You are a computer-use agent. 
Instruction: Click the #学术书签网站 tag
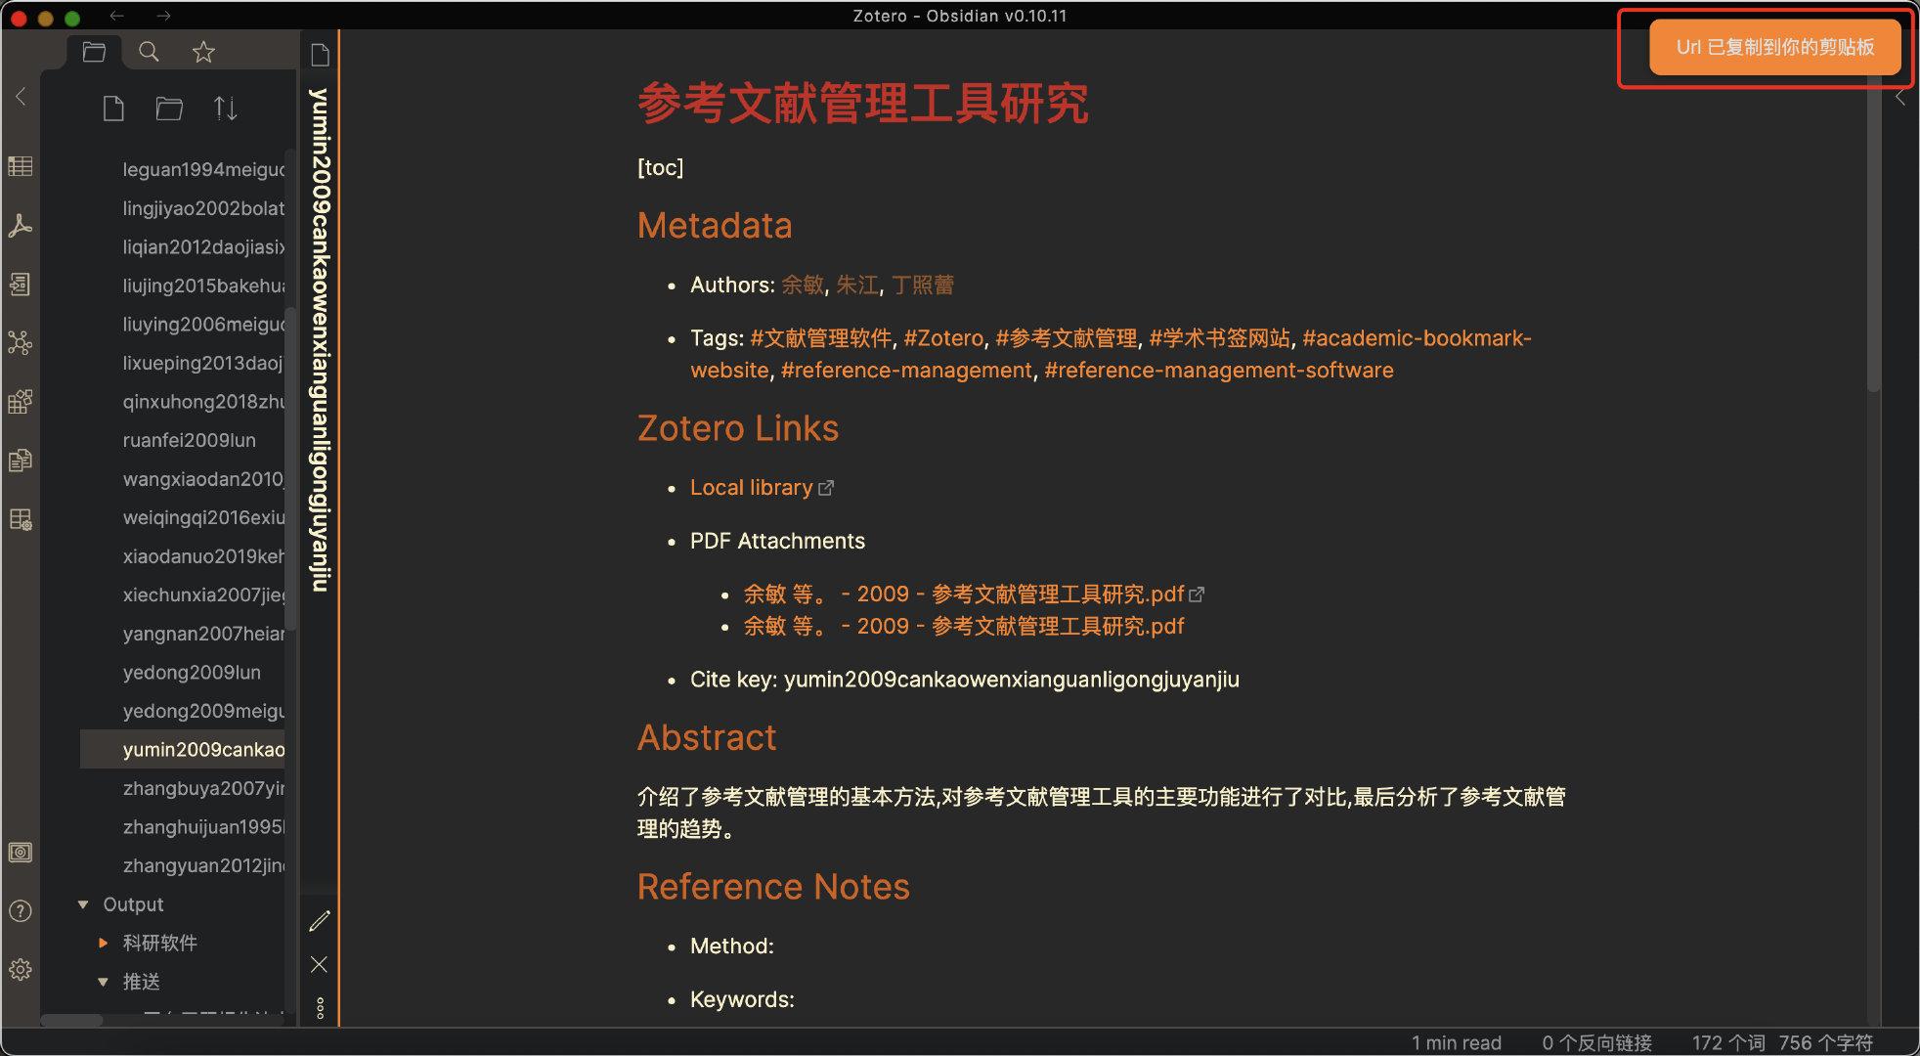coord(1220,338)
